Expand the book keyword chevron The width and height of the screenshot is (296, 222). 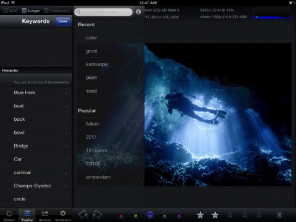coord(67,120)
